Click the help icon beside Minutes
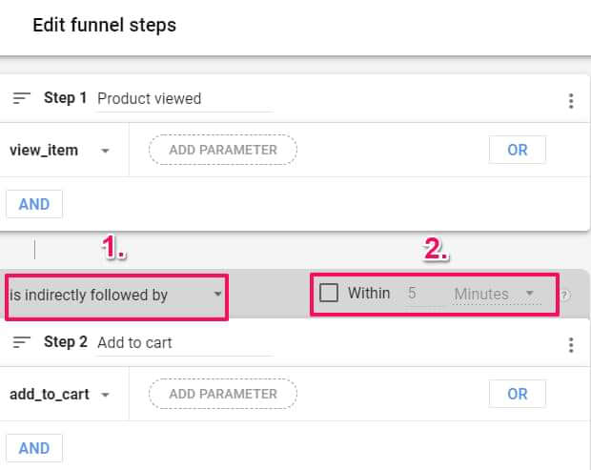This screenshot has height=470, width=591. (565, 296)
